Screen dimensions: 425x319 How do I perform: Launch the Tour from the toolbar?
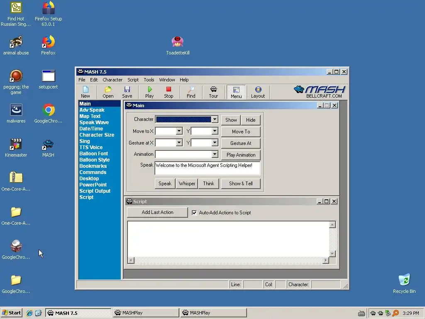[x=213, y=92]
